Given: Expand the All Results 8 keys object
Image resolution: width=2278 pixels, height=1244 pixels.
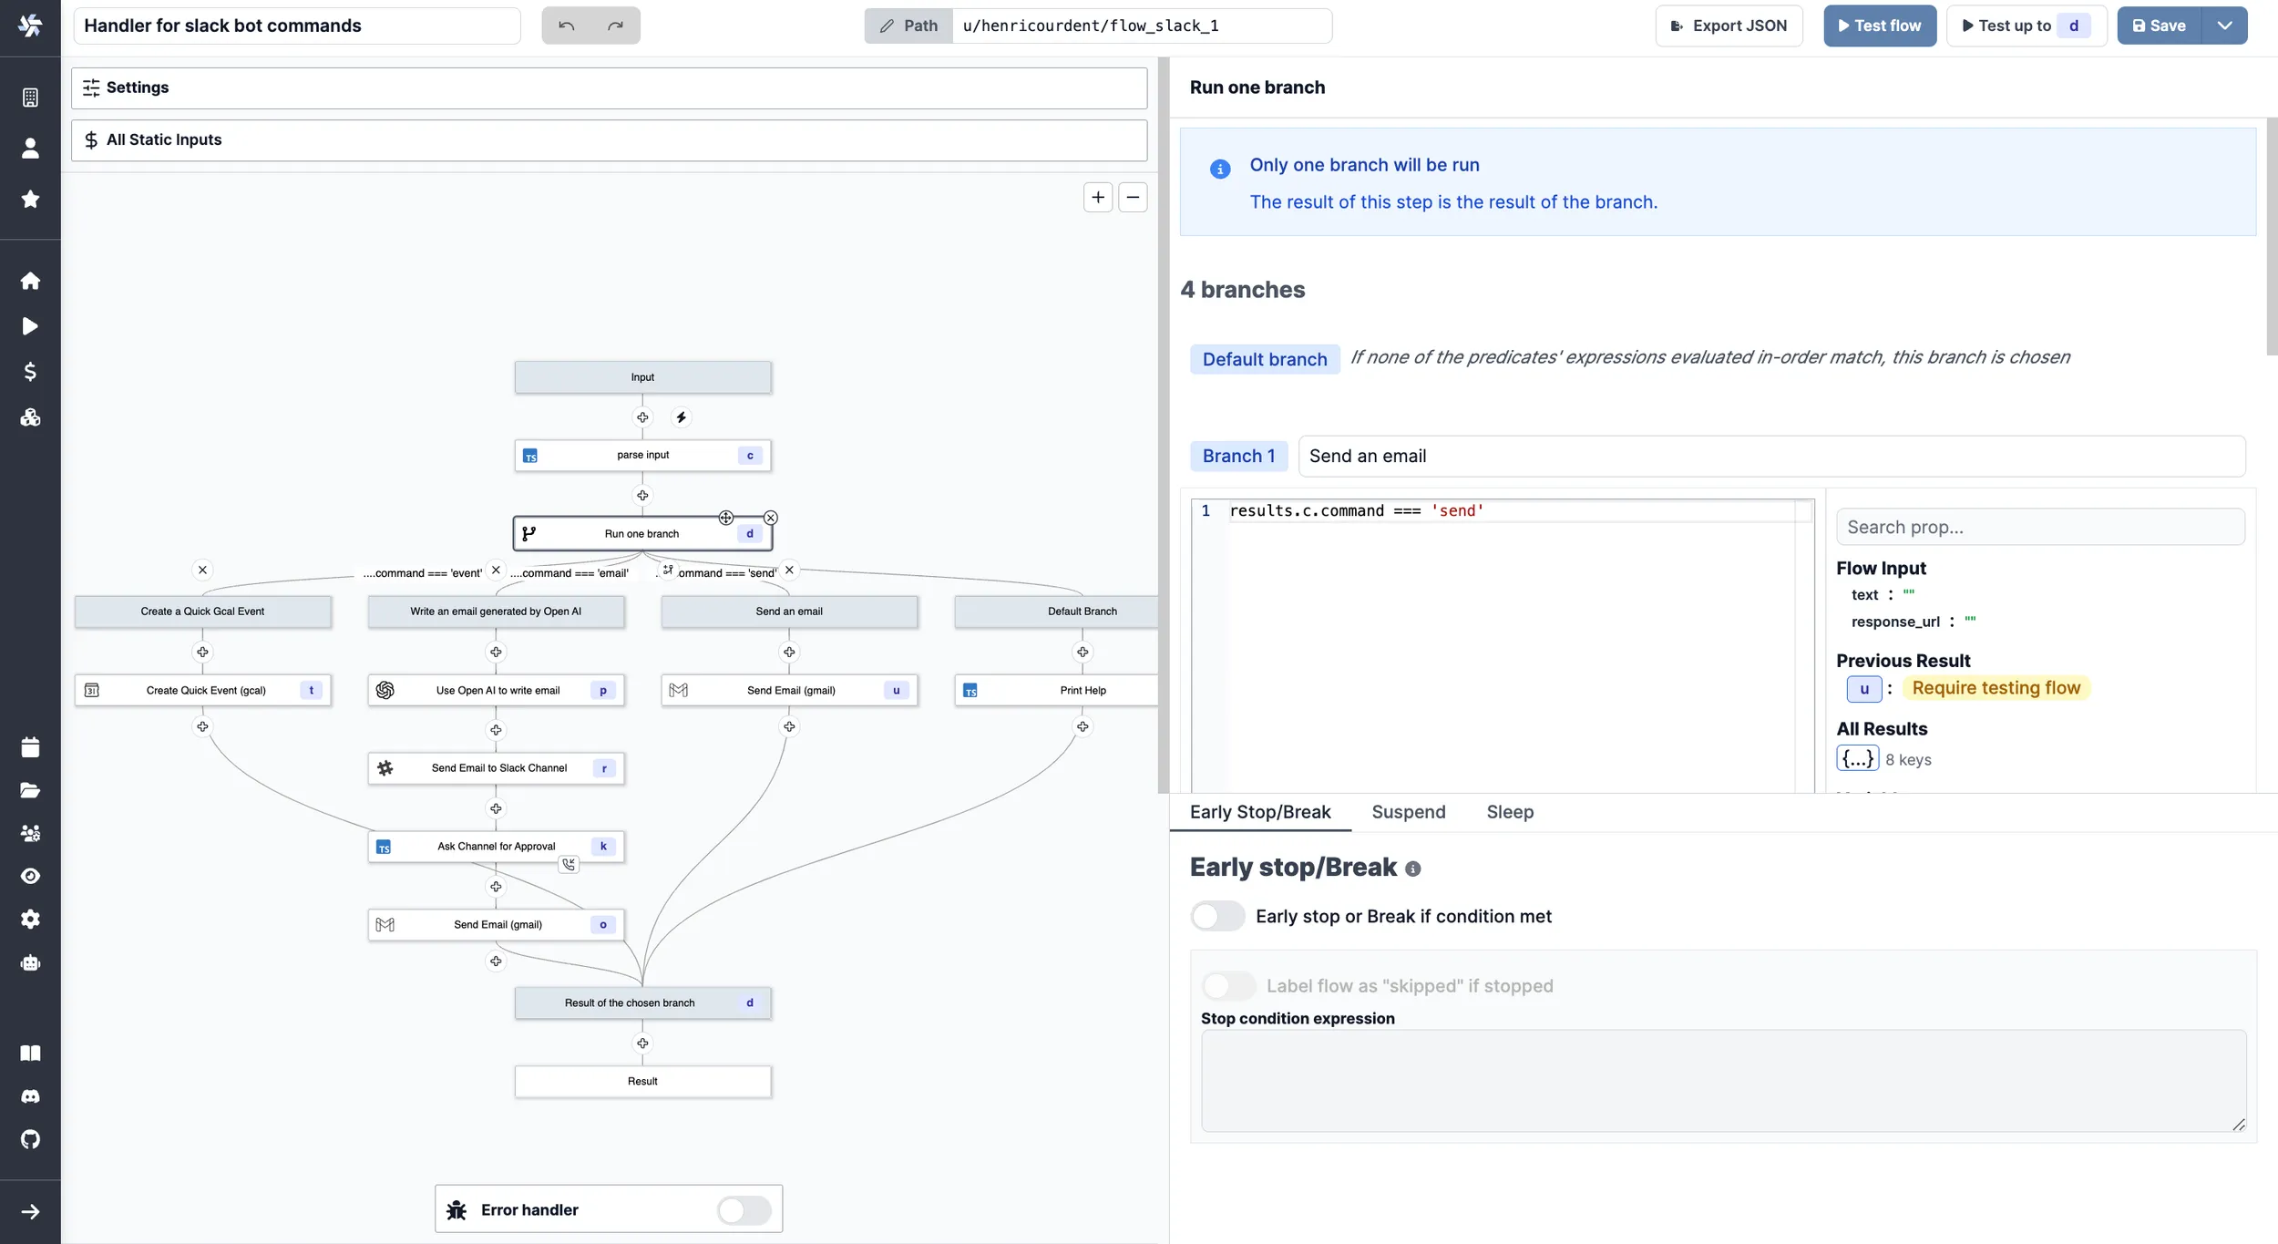Looking at the screenshot, I should (1857, 759).
